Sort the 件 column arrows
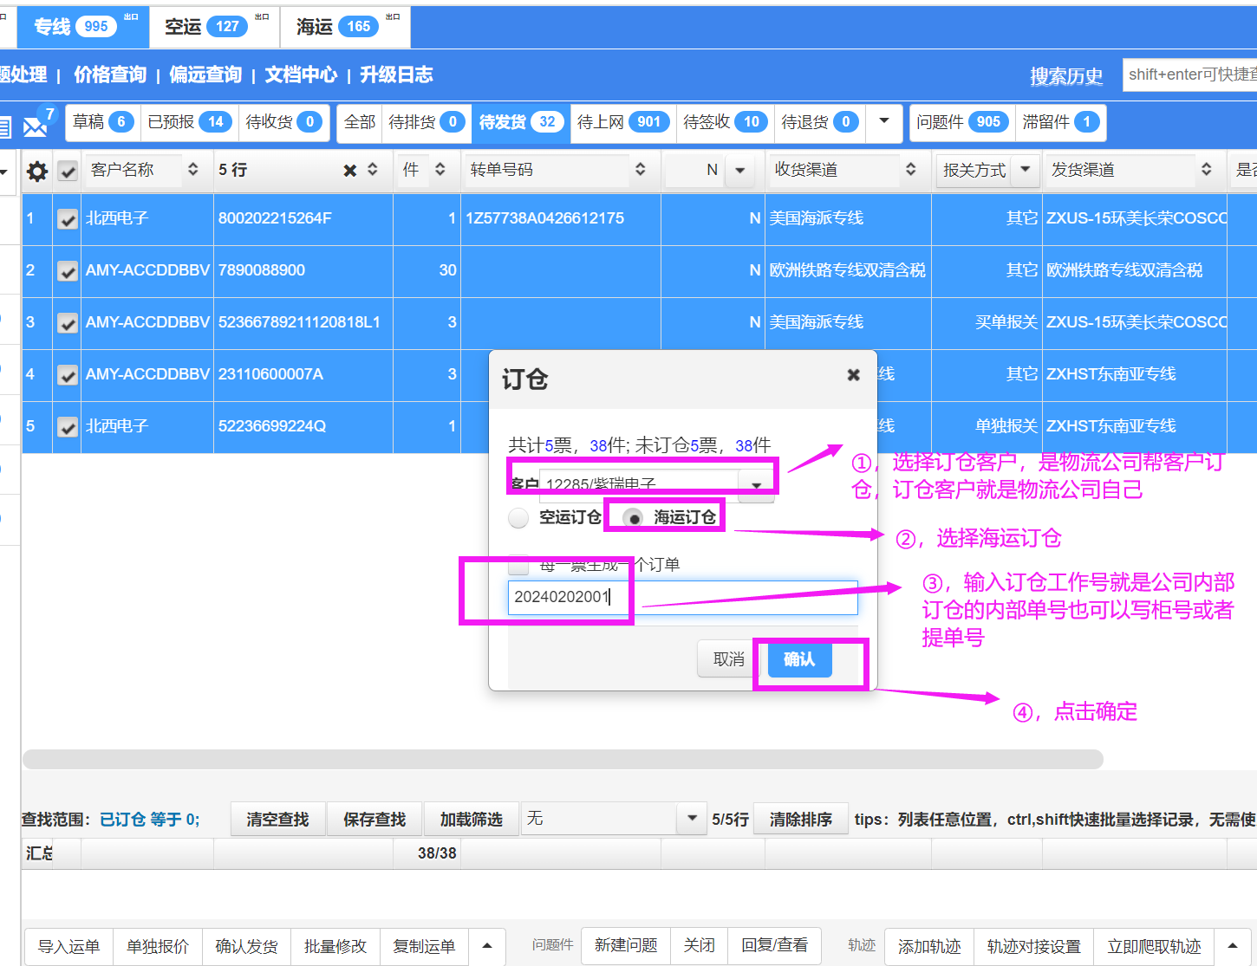This screenshot has width=1257, height=966. [440, 170]
